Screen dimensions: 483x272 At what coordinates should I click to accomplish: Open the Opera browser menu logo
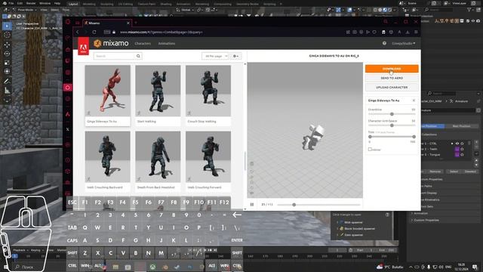pyautogui.click(x=68, y=22)
